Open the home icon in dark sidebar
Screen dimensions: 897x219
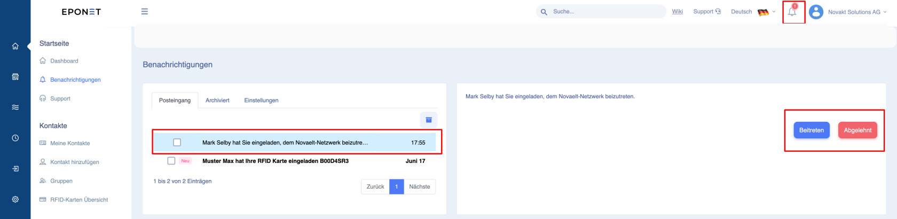pyautogui.click(x=15, y=46)
